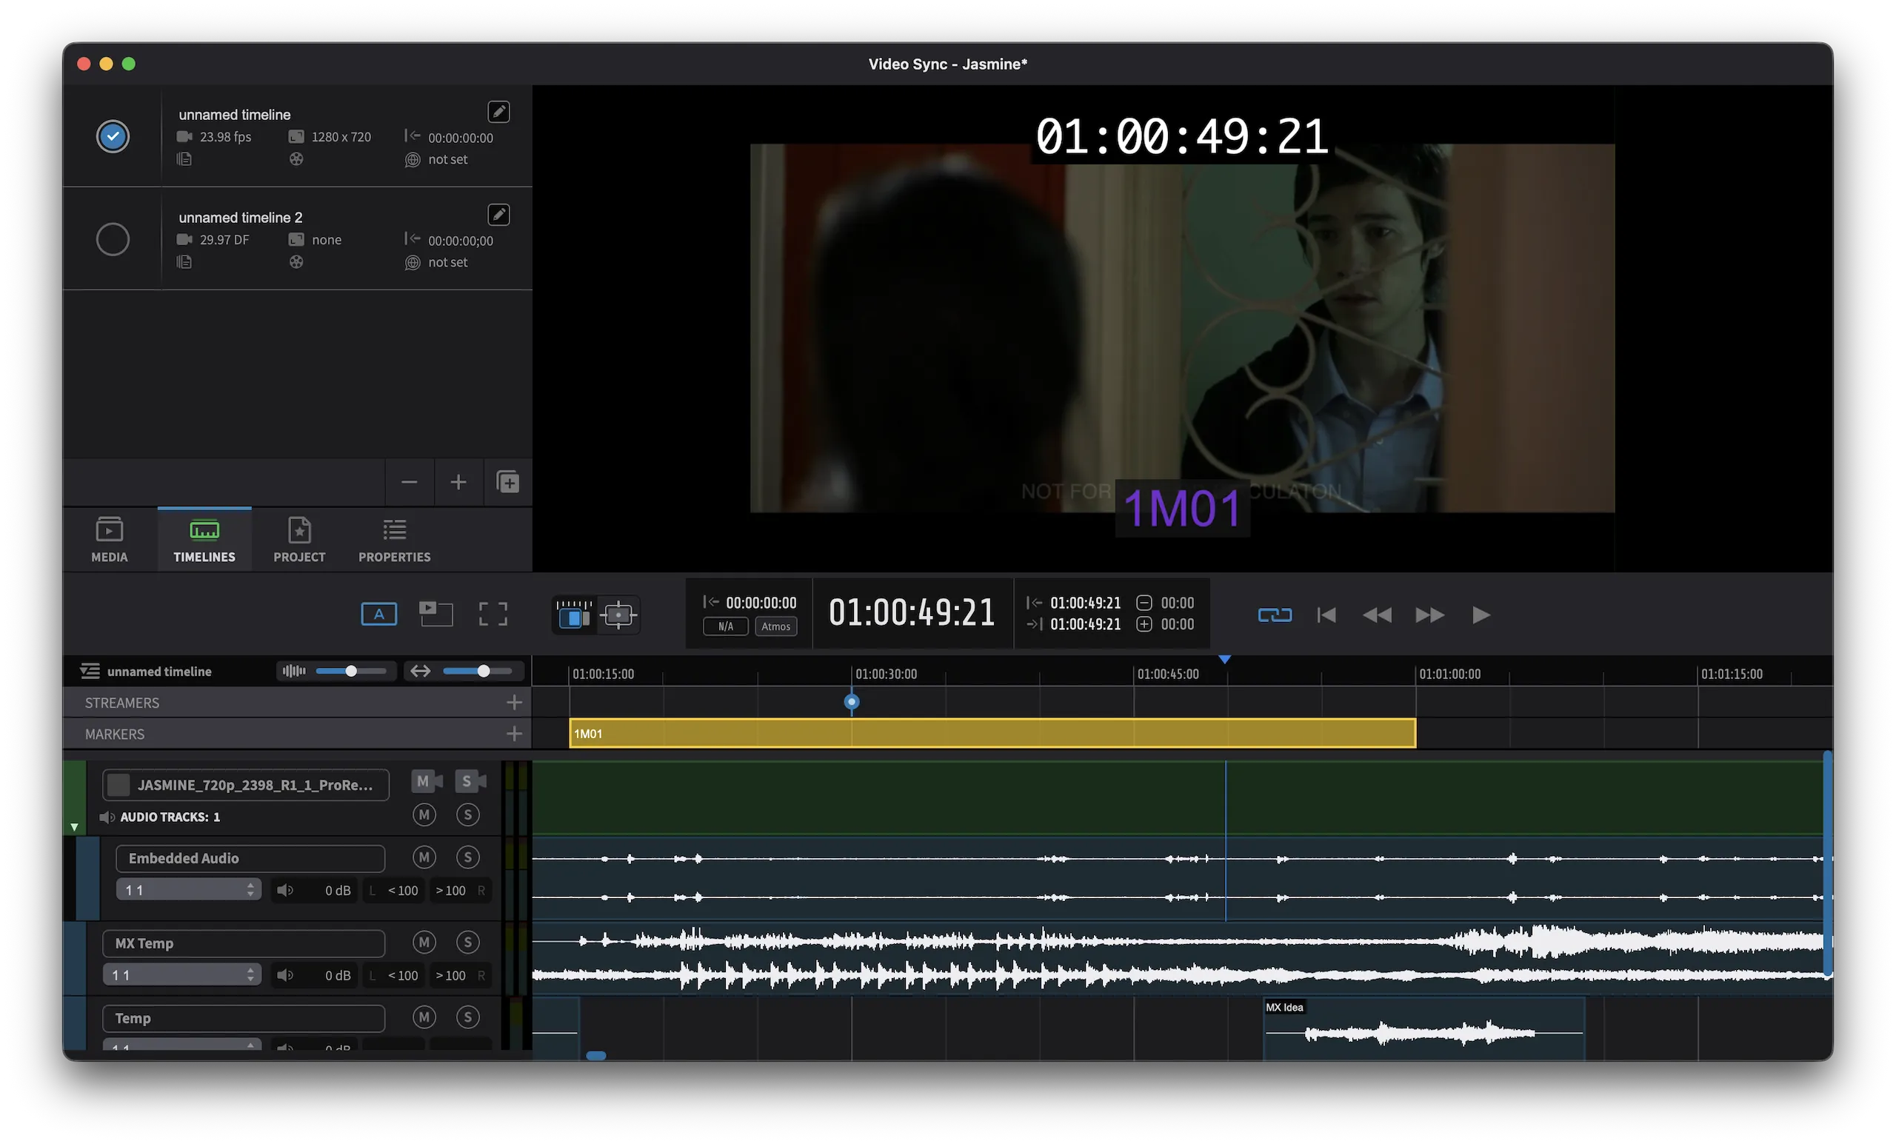Click the Embedded Audio track name field

click(250, 859)
